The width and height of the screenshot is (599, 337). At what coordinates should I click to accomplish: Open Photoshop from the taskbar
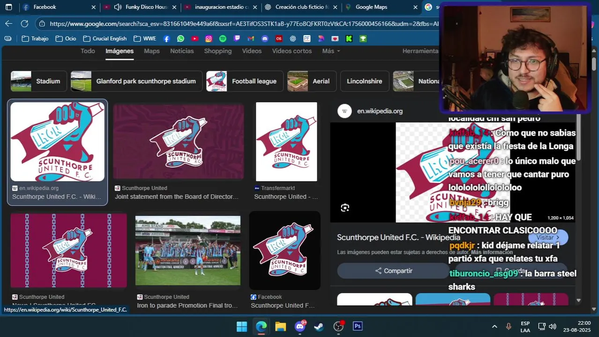pyautogui.click(x=358, y=326)
